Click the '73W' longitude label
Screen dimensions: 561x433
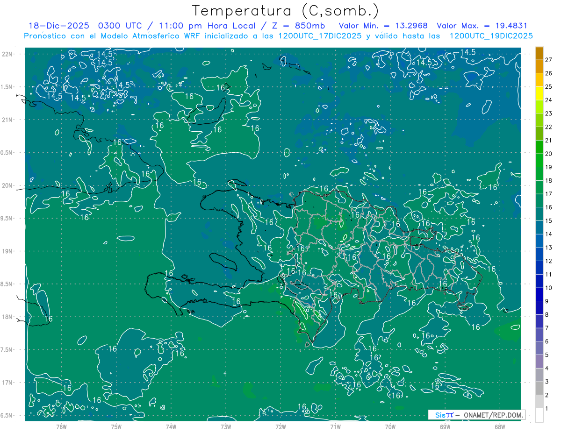tap(226, 426)
